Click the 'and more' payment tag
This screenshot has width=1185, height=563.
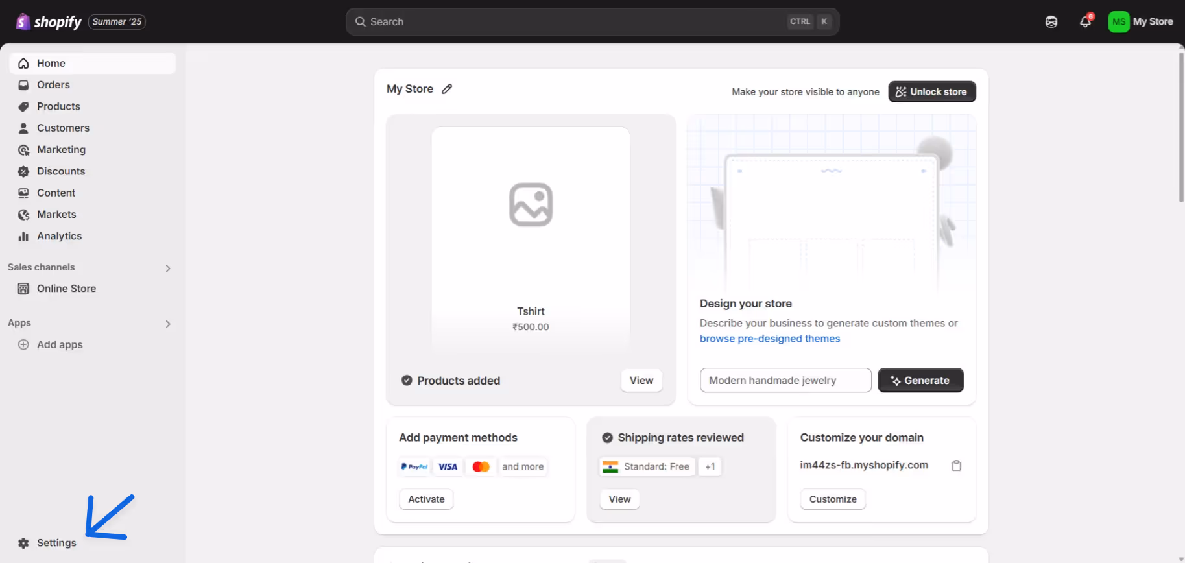(523, 467)
